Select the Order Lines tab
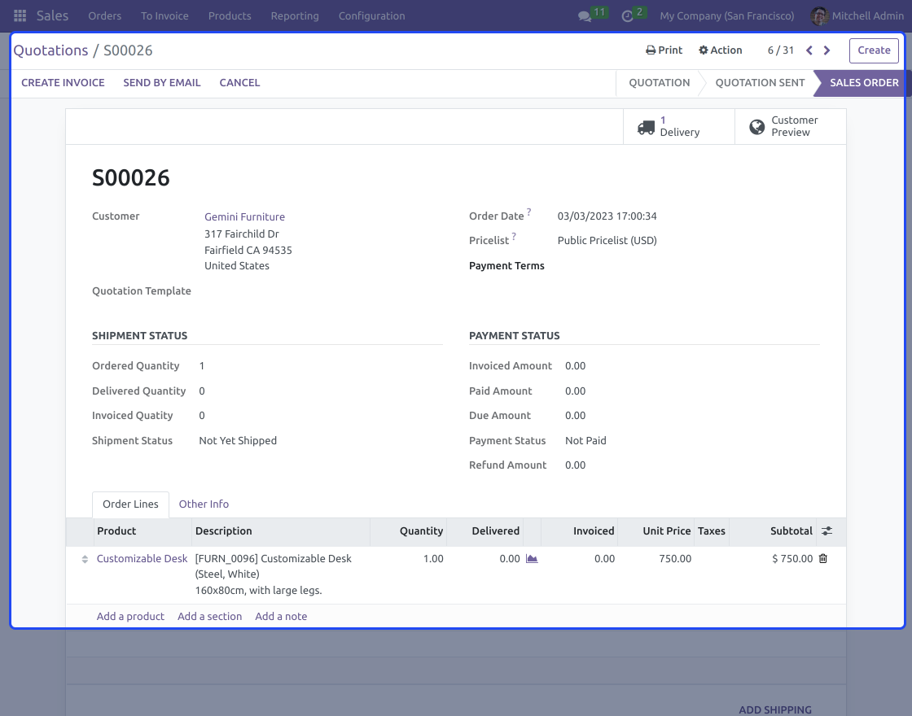912x716 pixels. (x=130, y=504)
